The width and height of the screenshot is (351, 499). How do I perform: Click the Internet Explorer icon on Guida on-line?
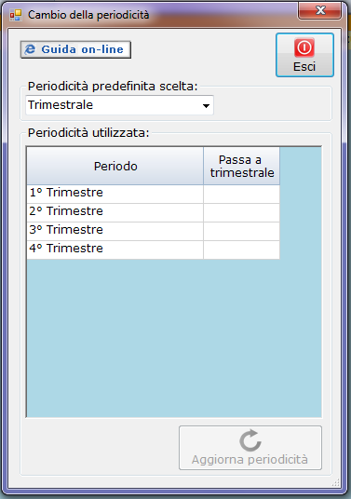[30, 49]
